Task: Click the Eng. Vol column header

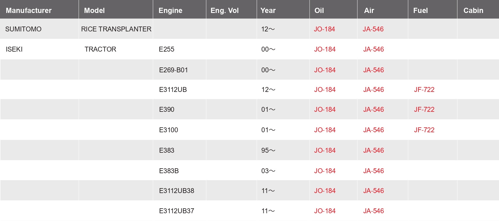Action: [x=224, y=11]
